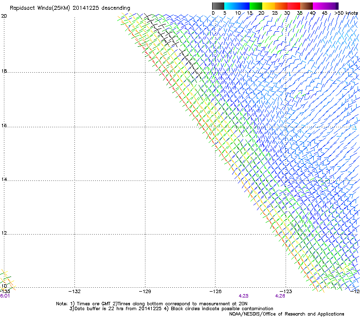Click the latitude axis label '16'
Screen dimensions: 360x317
point(4,125)
